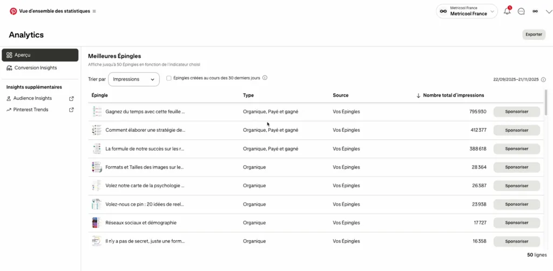Click the Pinterest logo icon
This screenshot has width=553, height=271.
click(14, 11)
